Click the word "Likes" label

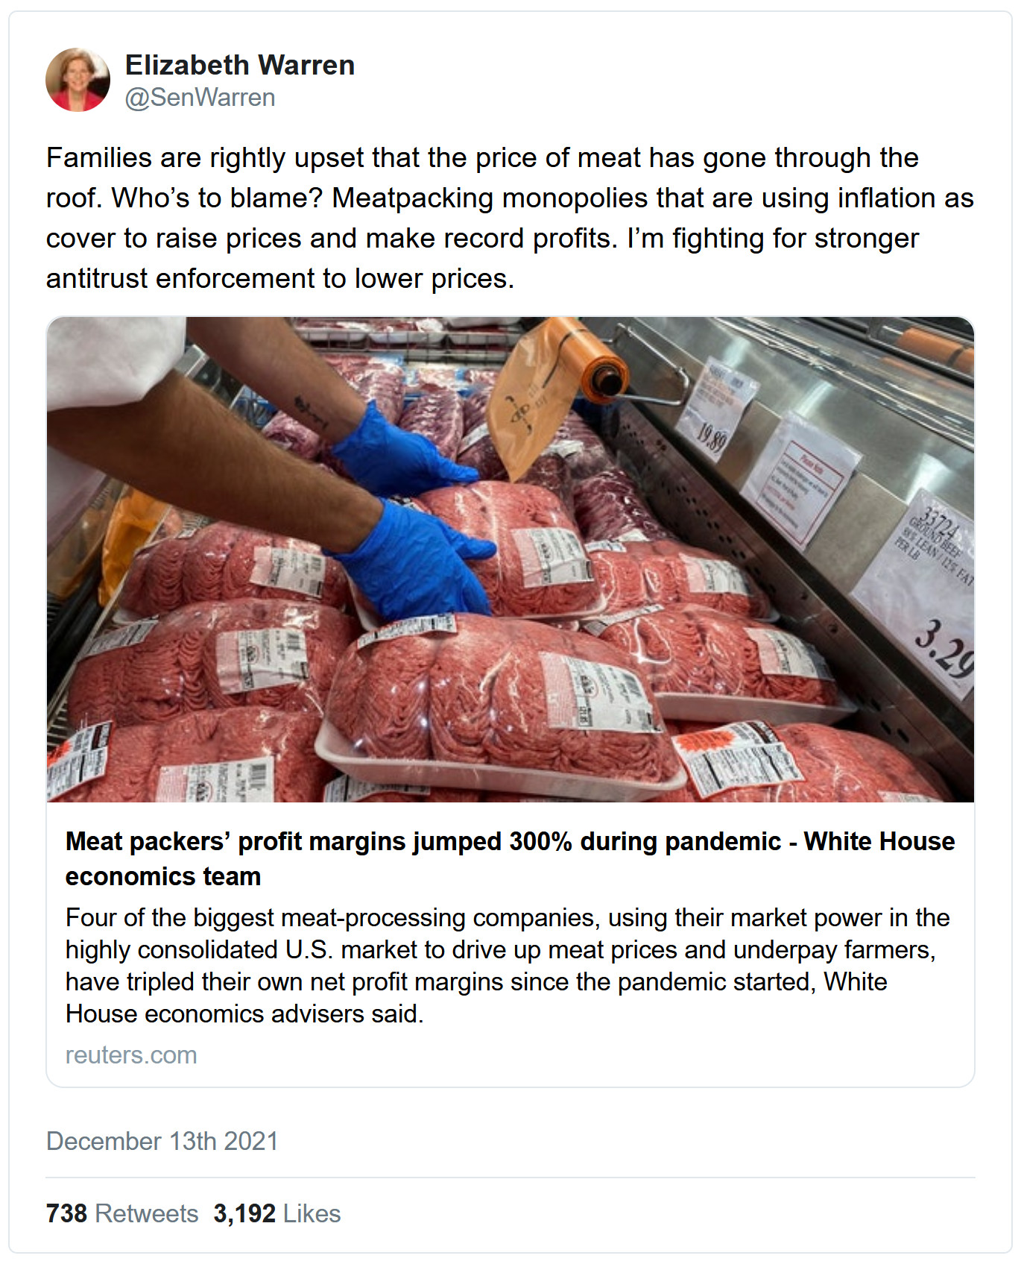(312, 1213)
